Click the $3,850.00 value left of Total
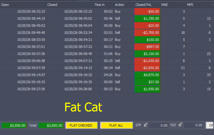The height and width of the screenshot is (135, 214). [x=14, y=125]
